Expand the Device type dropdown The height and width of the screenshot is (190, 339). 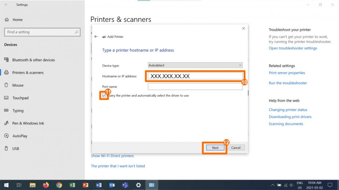pos(195,65)
